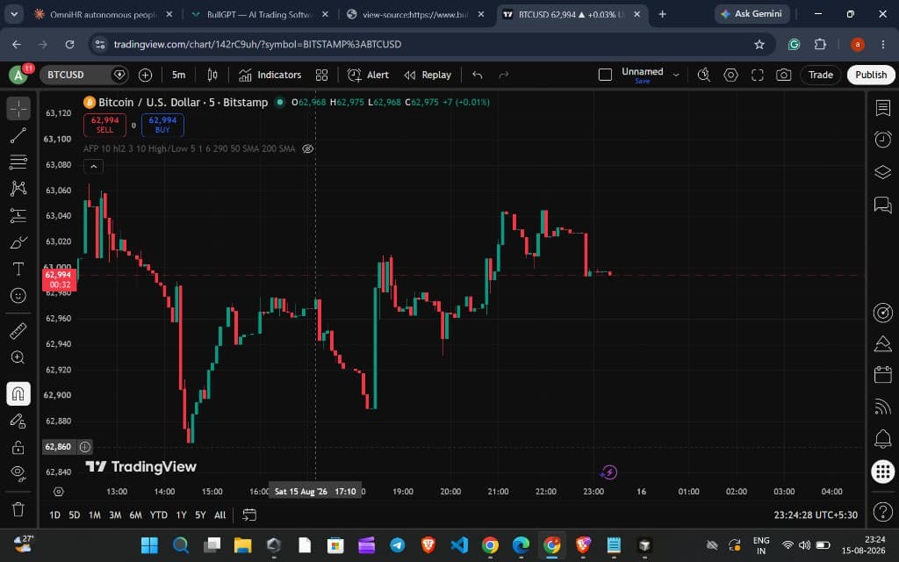The height and width of the screenshot is (562, 899).
Task: Click the Unnamed layout name
Action: pos(642,72)
